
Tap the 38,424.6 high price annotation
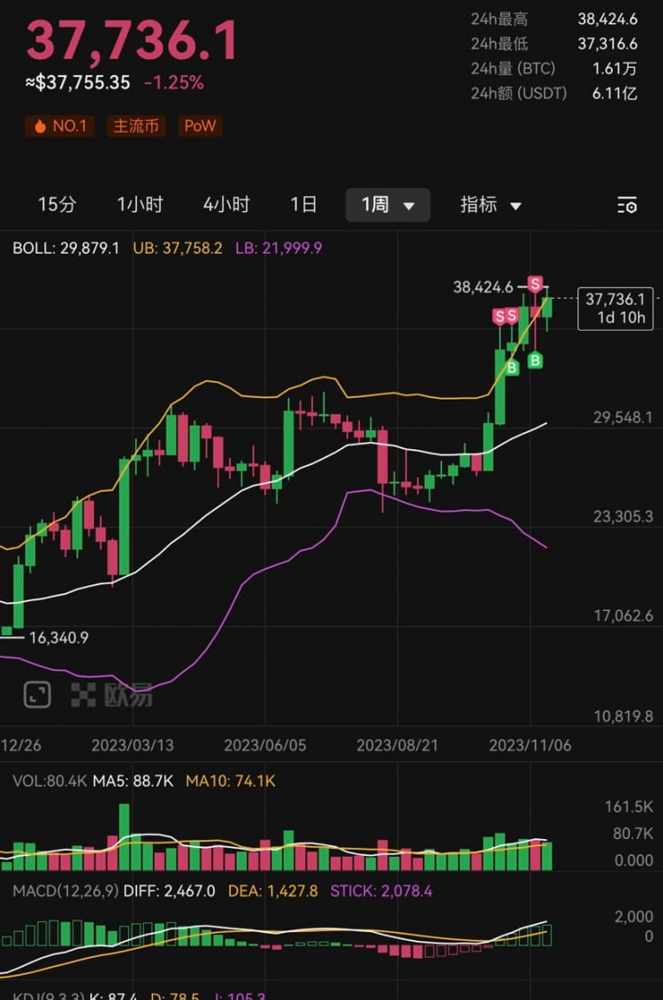(x=483, y=287)
